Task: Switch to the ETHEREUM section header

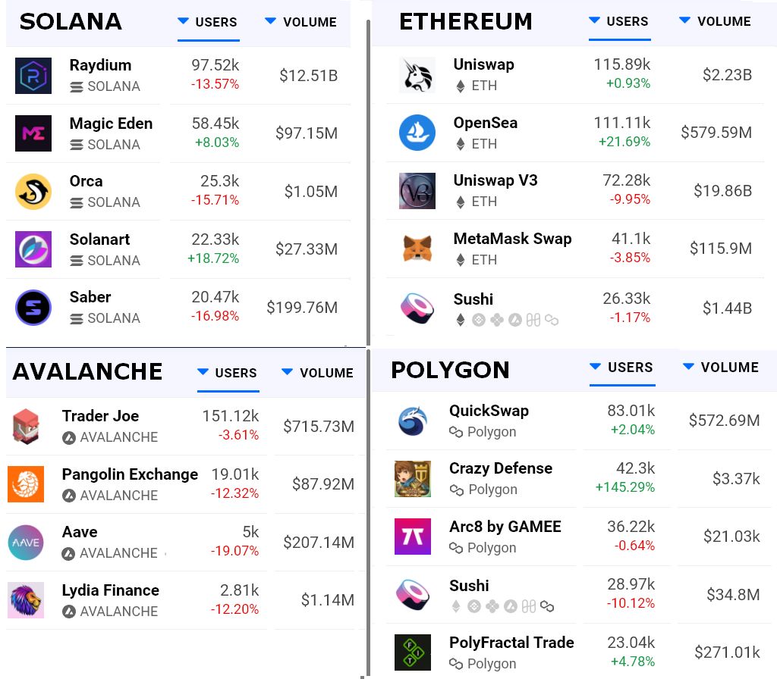Action: click(465, 22)
